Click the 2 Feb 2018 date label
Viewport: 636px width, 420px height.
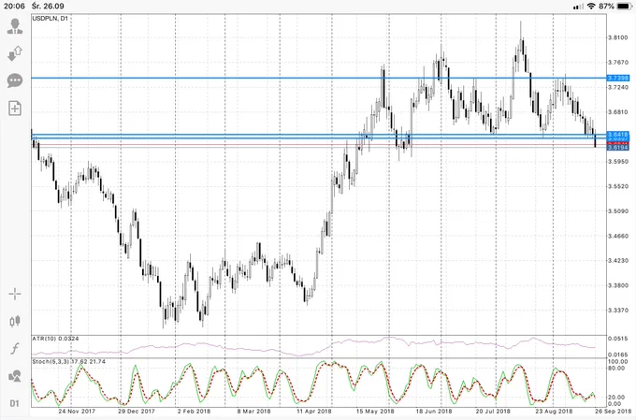pos(194,411)
